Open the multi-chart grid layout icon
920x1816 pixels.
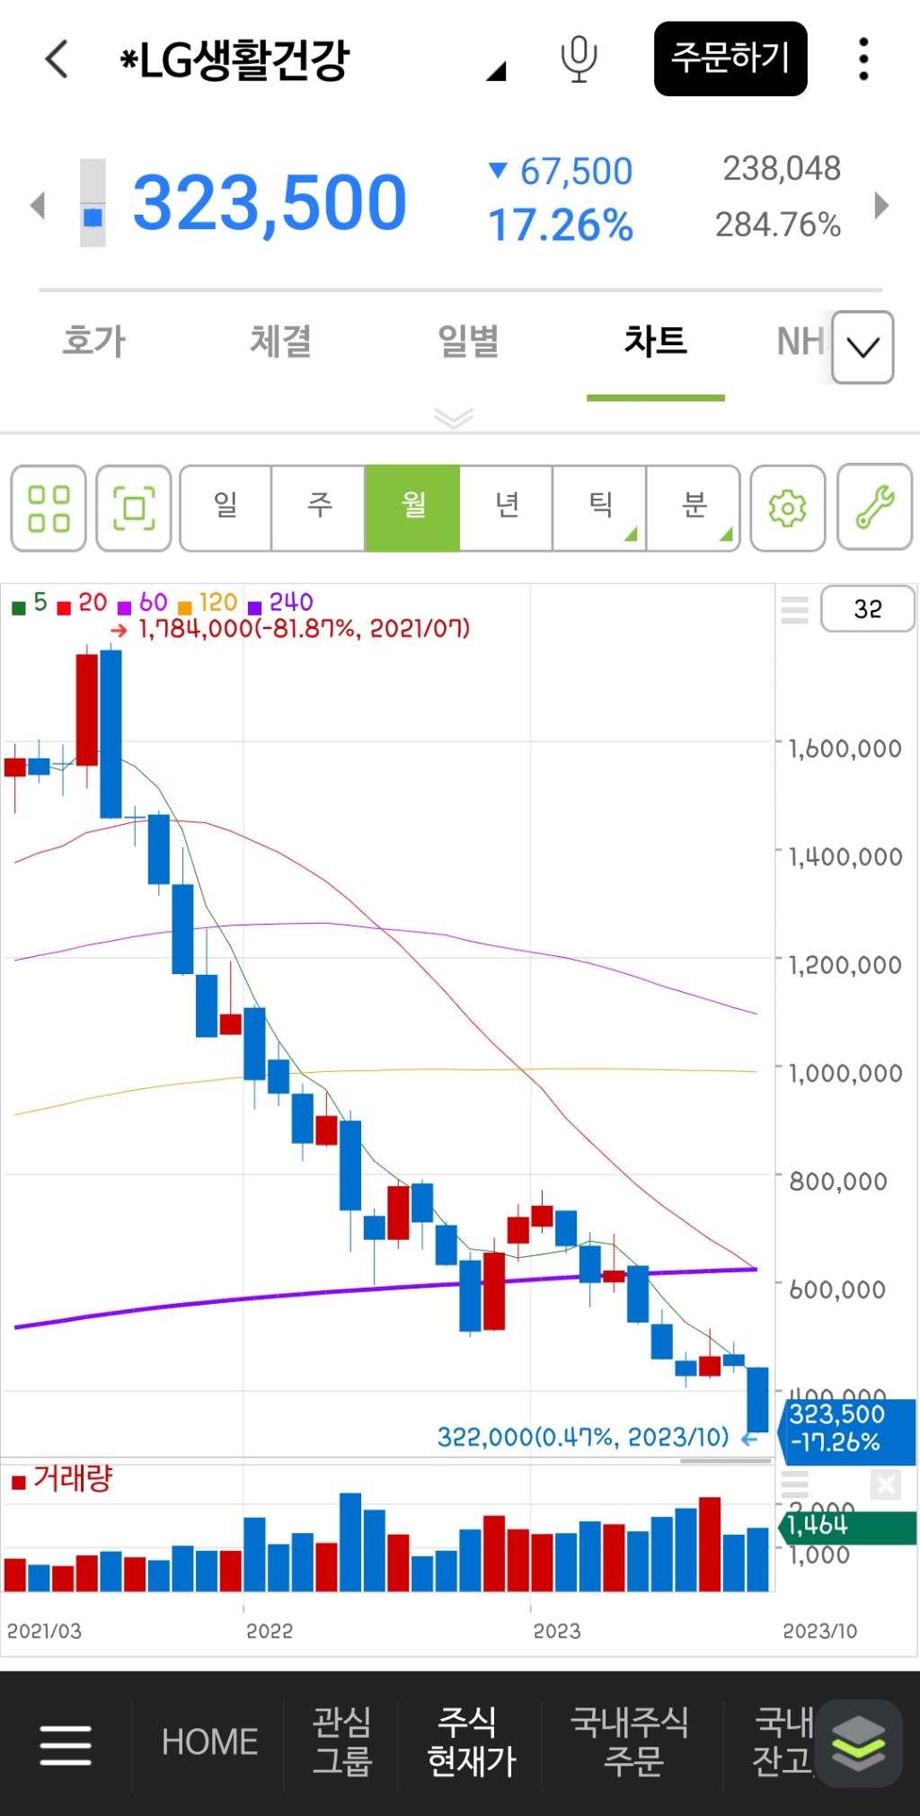49,509
